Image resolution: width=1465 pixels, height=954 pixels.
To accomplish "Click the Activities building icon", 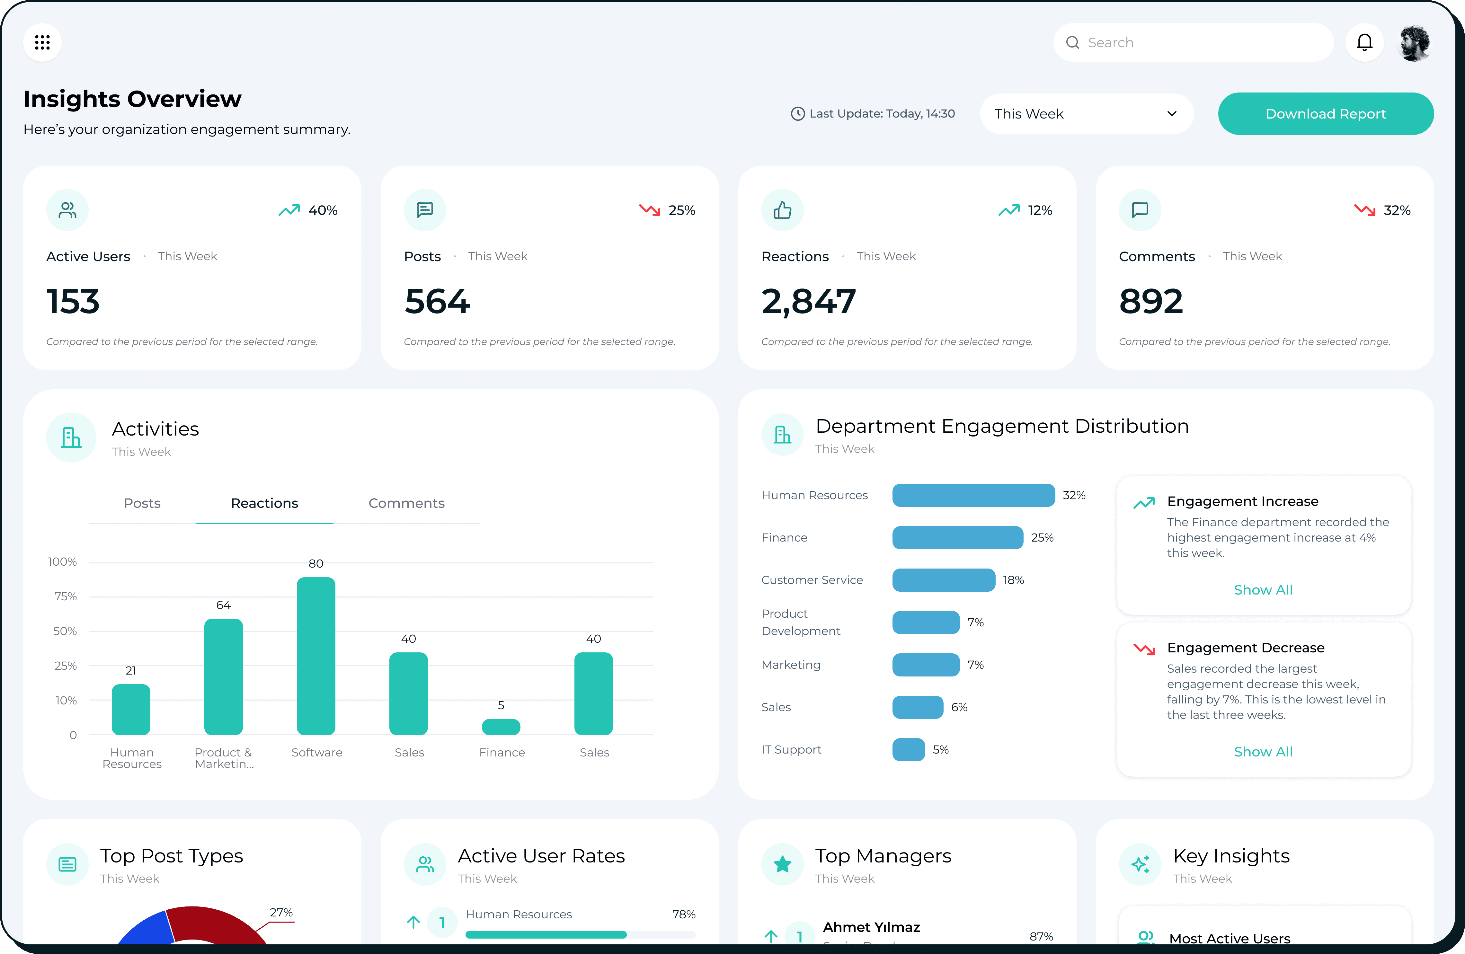I will (71, 437).
